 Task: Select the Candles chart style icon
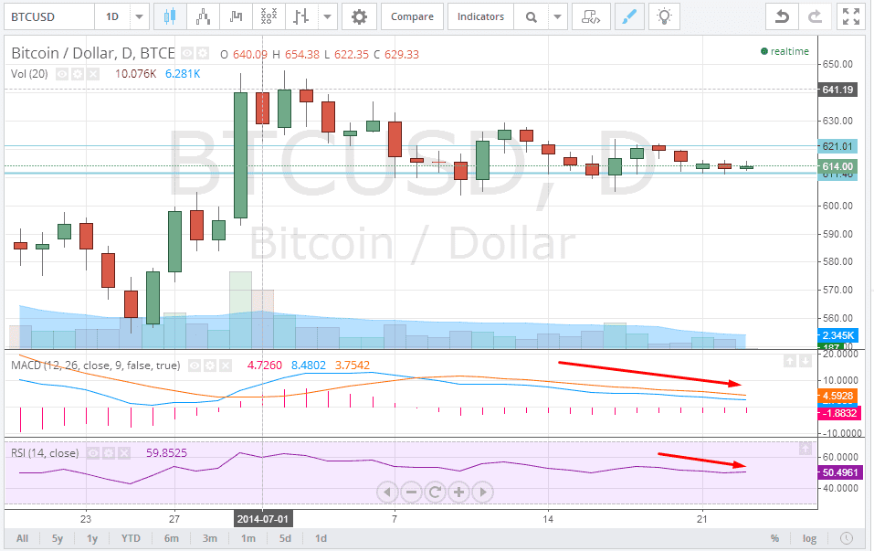[170, 16]
